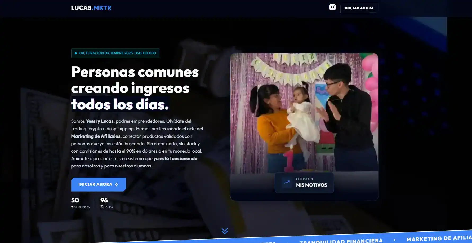This screenshot has width=472, height=243.
Task: Click the bullet separator in the bottom marquee
Action: click(x=395, y=240)
